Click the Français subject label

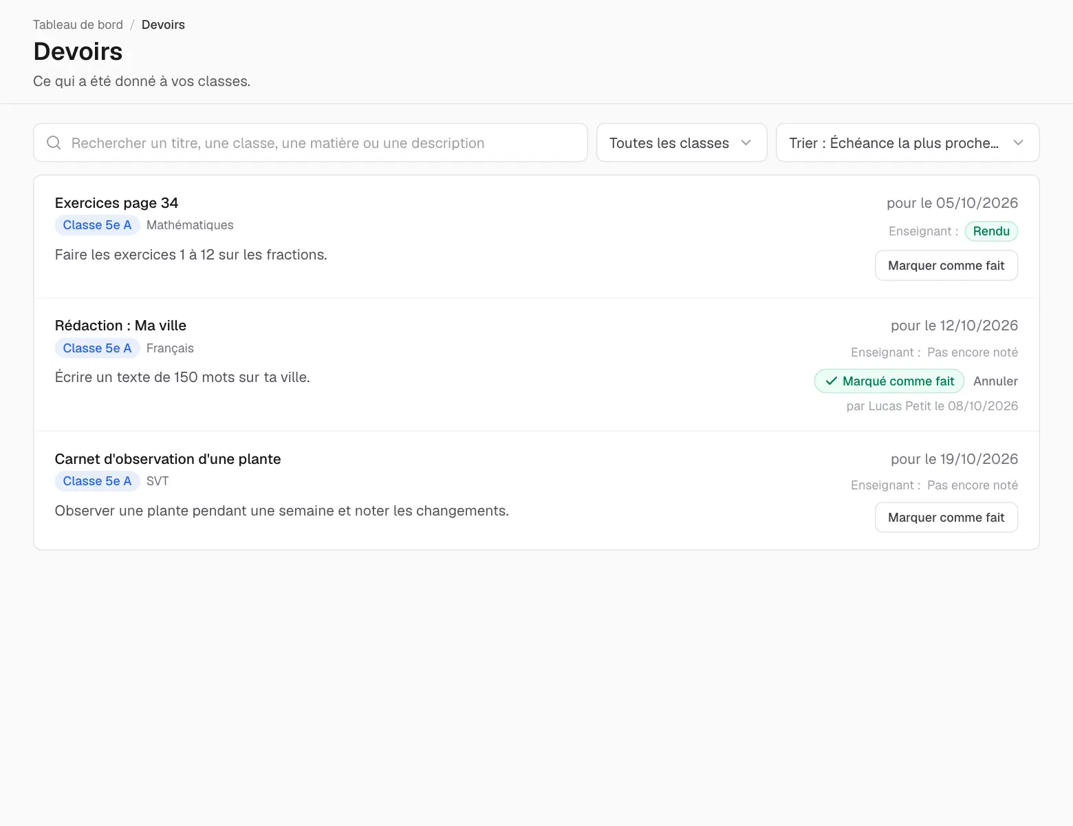click(170, 348)
